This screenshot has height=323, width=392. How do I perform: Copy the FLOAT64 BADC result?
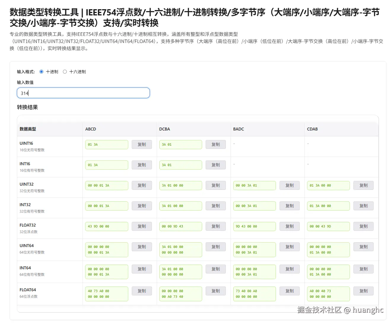(289, 291)
